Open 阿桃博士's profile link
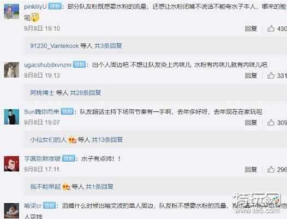Image resolution: width=287 pixels, height=219 pixels. point(42,93)
